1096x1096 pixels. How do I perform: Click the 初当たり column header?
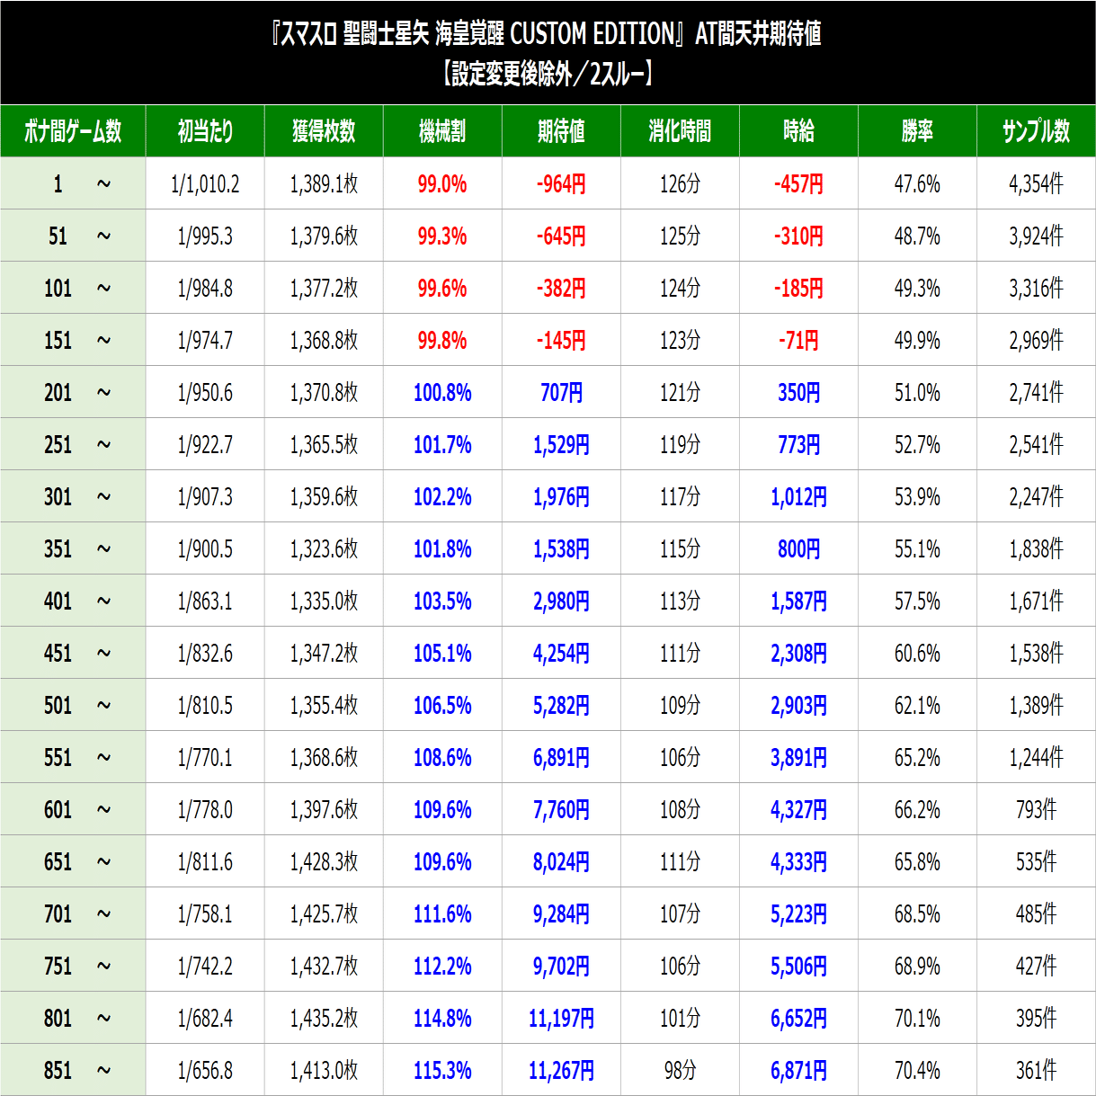(x=205, y=131)
